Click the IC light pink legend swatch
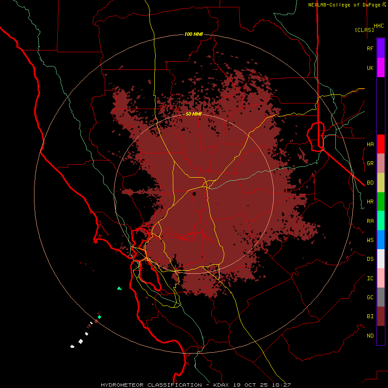388x388 pixels. (x=381, y=278)
